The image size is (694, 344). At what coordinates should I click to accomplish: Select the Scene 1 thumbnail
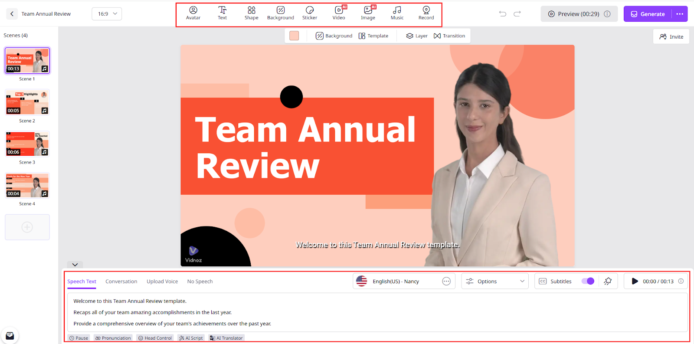(27, 60)
